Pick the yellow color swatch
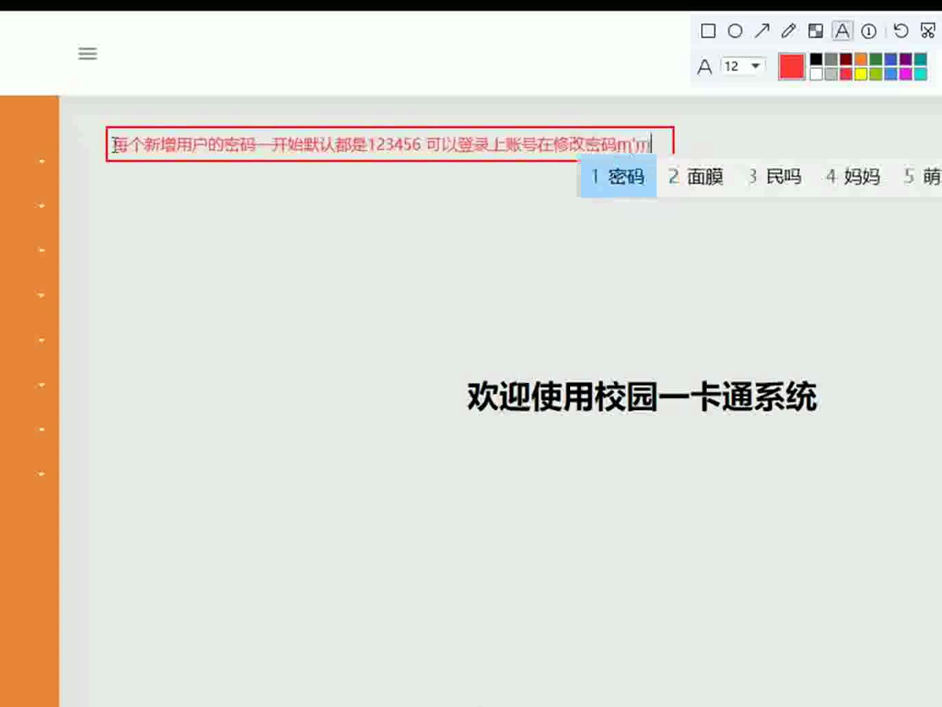Image resolution: width=942 pixels, height=707 pixels. click(x=861, y=74)
